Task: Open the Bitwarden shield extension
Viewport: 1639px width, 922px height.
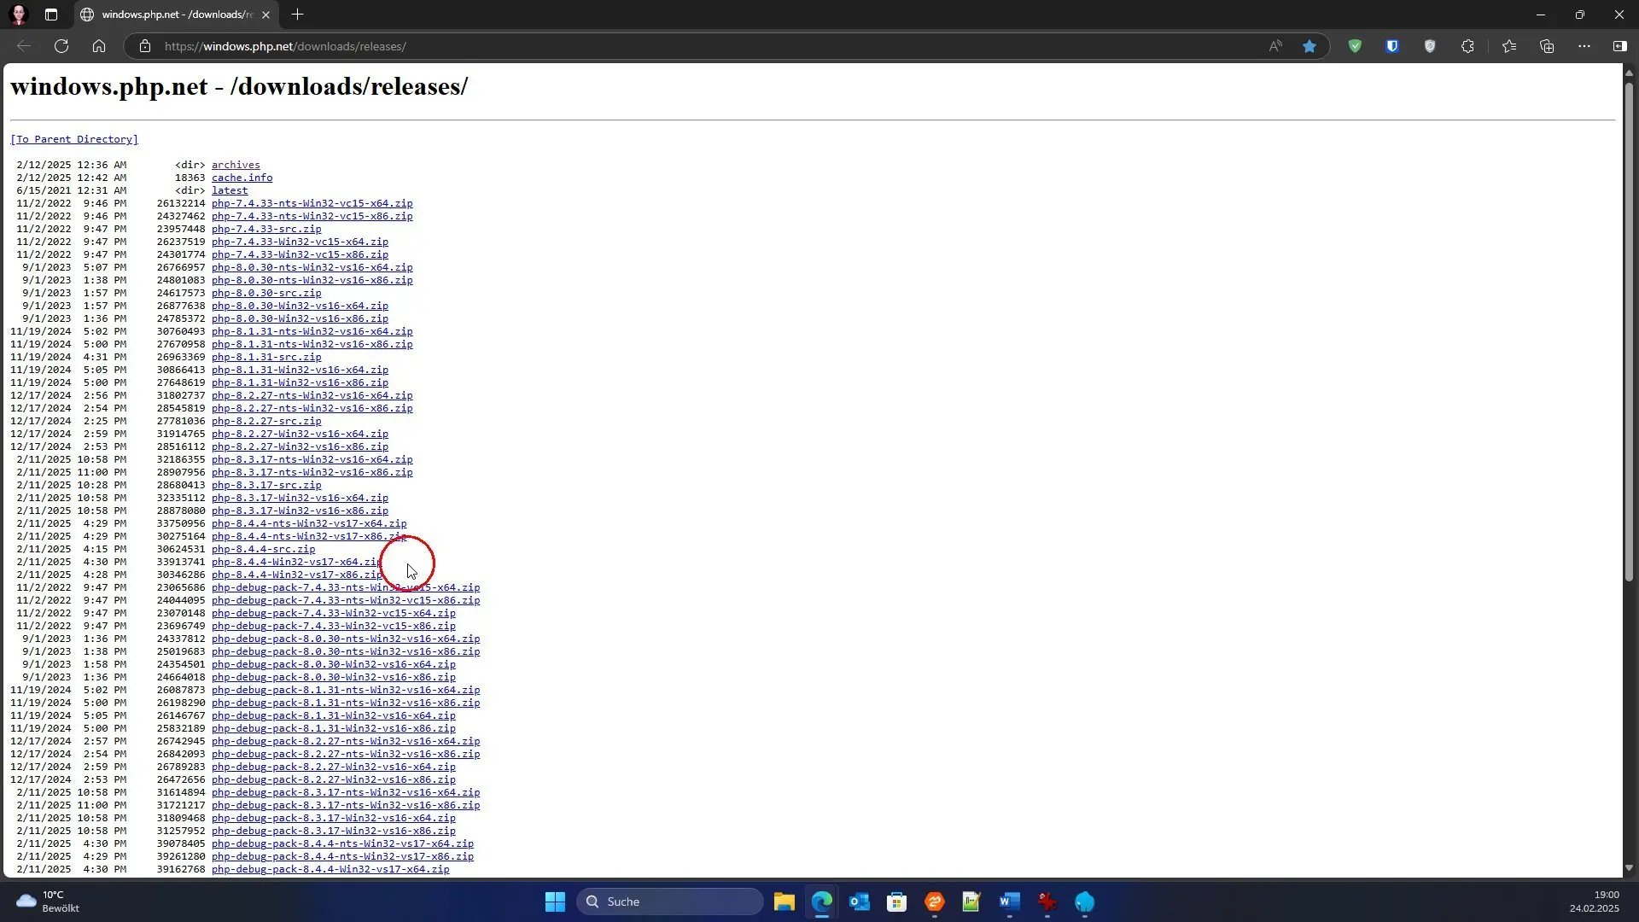Action: pyautogui.click(x=1392, y=46)
